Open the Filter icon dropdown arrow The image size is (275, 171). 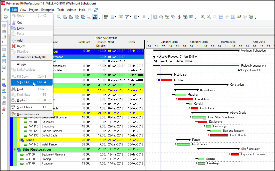pos(130,17)
